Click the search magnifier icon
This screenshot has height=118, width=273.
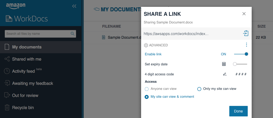point(72,34)
